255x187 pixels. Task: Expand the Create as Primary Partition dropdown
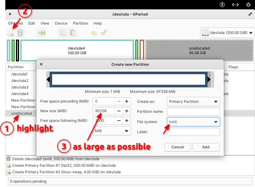pyautogui.click(x=194, y=102)
